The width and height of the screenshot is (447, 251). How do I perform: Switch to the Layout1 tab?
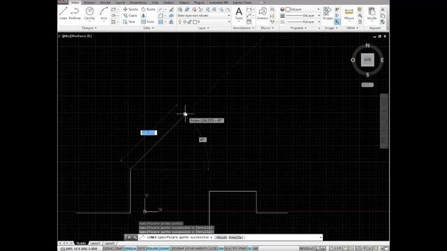pos(95,243)
